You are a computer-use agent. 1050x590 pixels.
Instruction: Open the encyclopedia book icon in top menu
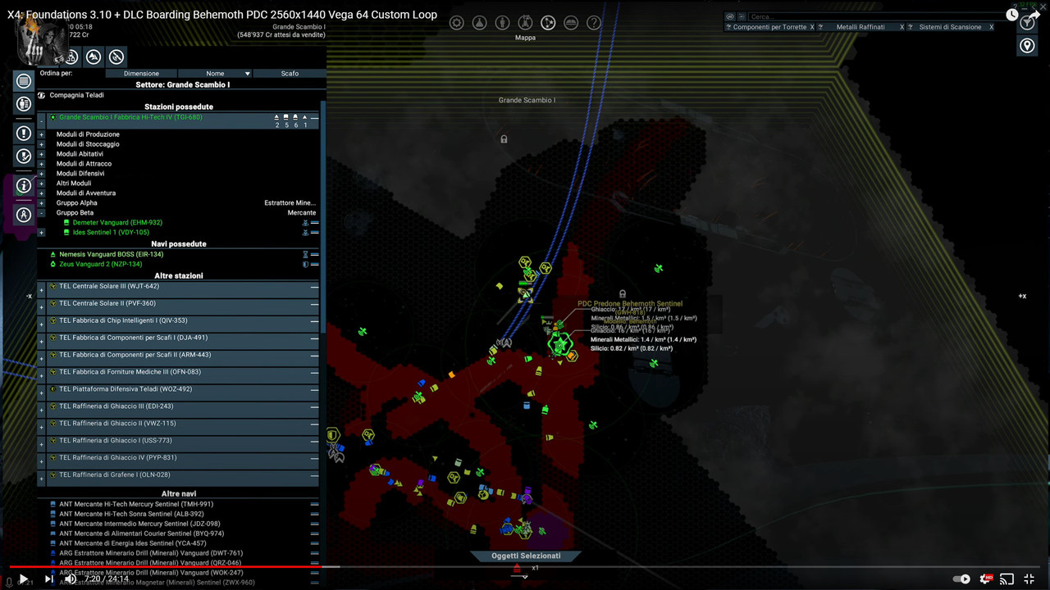(571, 23)
